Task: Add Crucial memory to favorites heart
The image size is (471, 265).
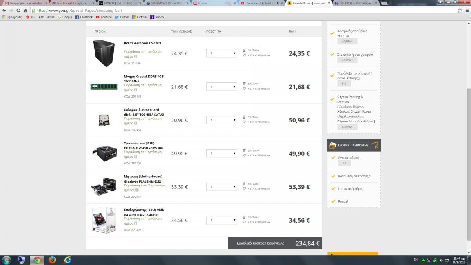Action: (244, 89)
